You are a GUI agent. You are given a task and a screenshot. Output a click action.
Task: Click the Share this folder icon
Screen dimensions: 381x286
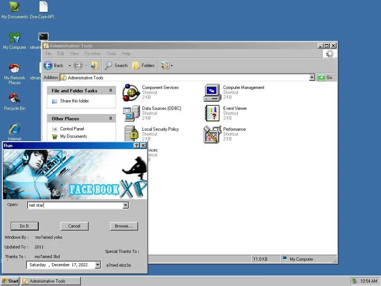tap(55, 101)
